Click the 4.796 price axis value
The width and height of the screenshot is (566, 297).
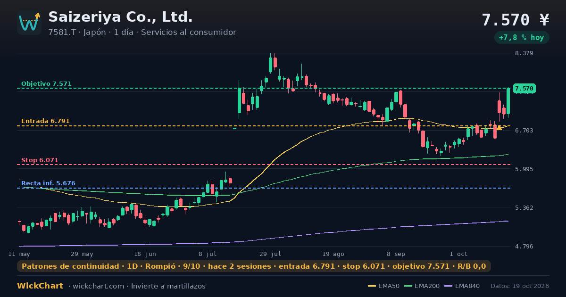point(524,246)
